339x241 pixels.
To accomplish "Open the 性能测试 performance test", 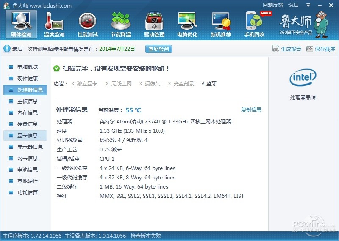I will click(x=88, y=25).
